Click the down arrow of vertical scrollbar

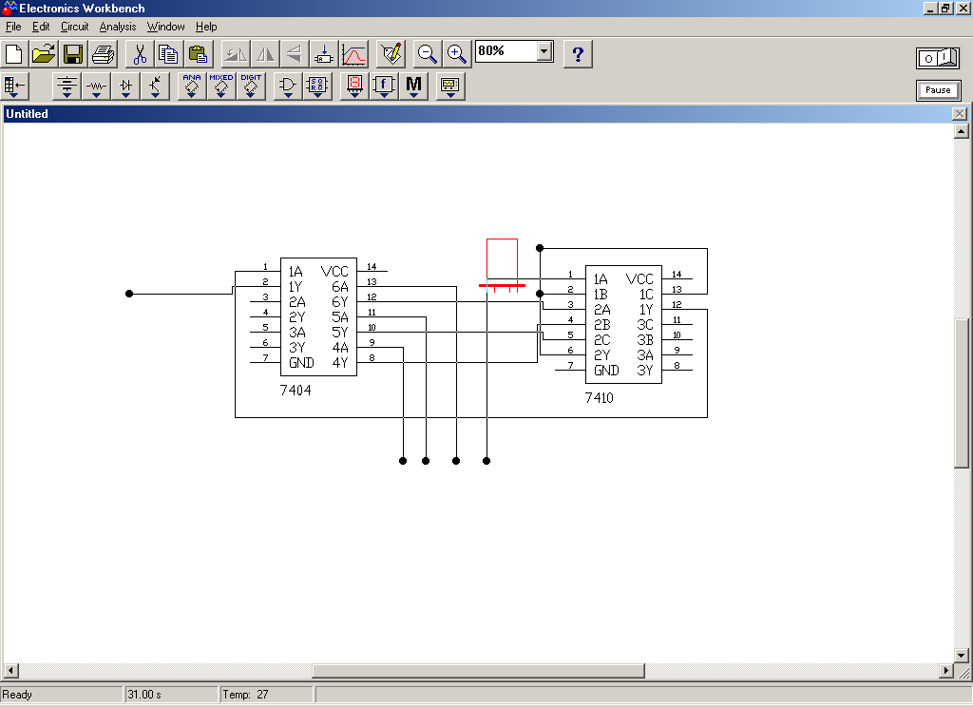point(961,655)
